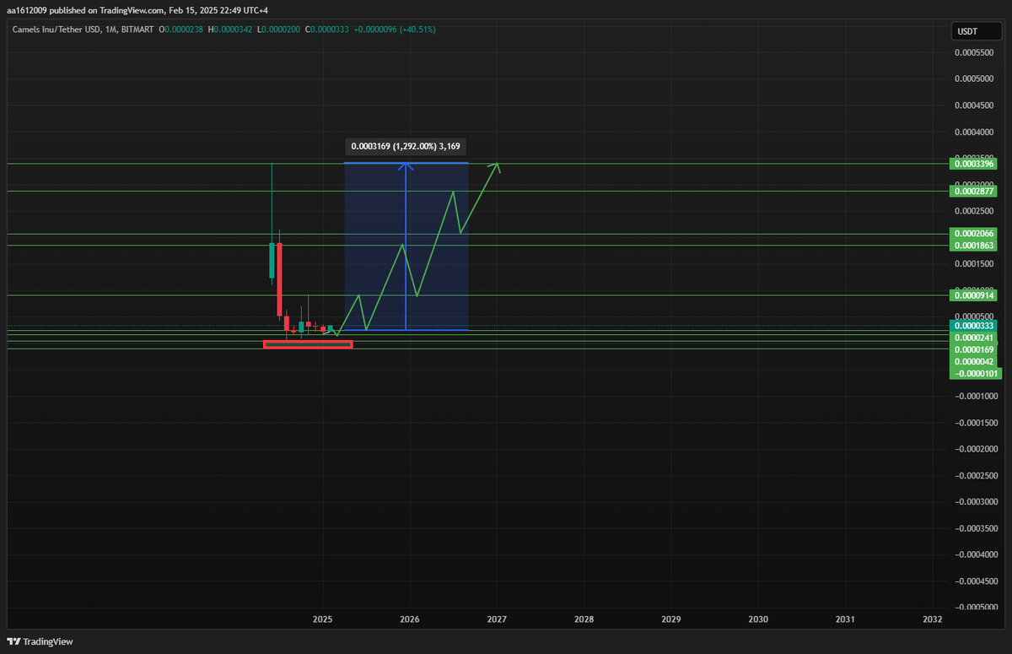
Task: Click the 2025 label on the time axis
Action: coord(322,619)
